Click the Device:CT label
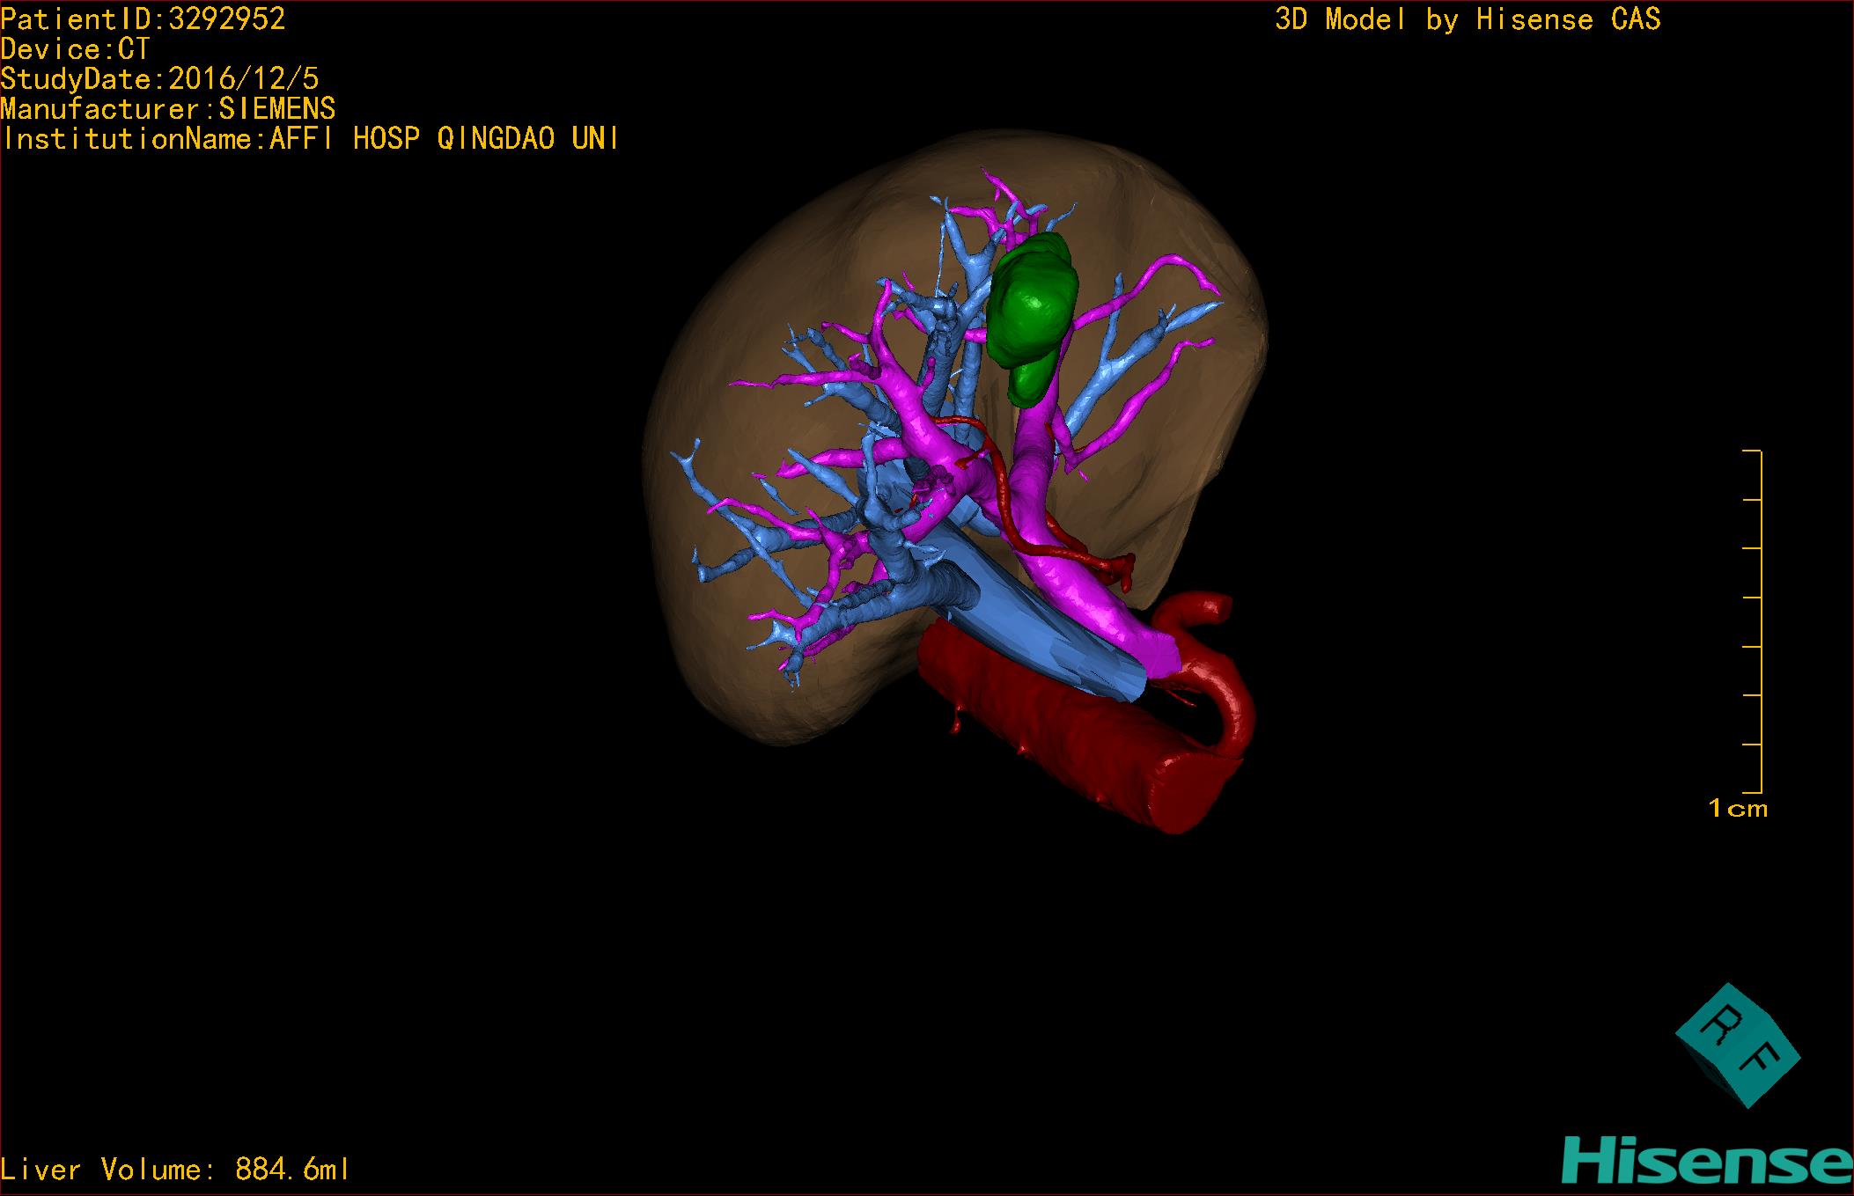Image resolution: width=1854 pixels, height=1196 pixels. point(76,49)
